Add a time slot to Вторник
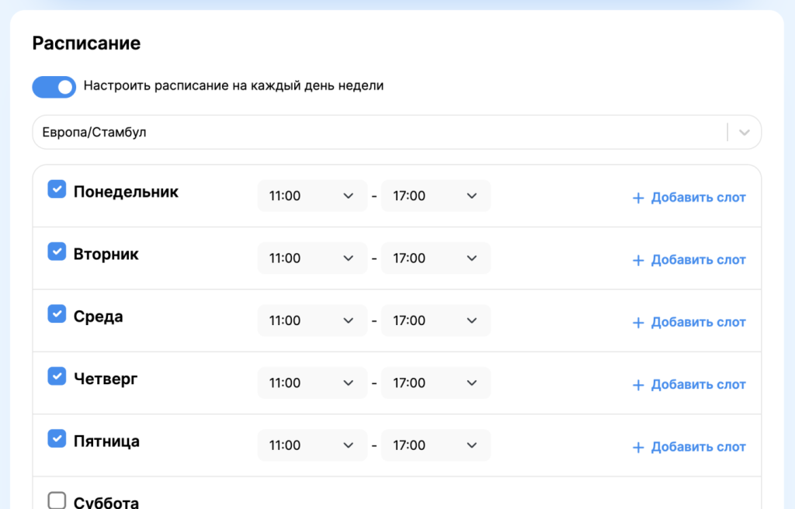This screenshot has height=509, width=795. pos(689,260)
